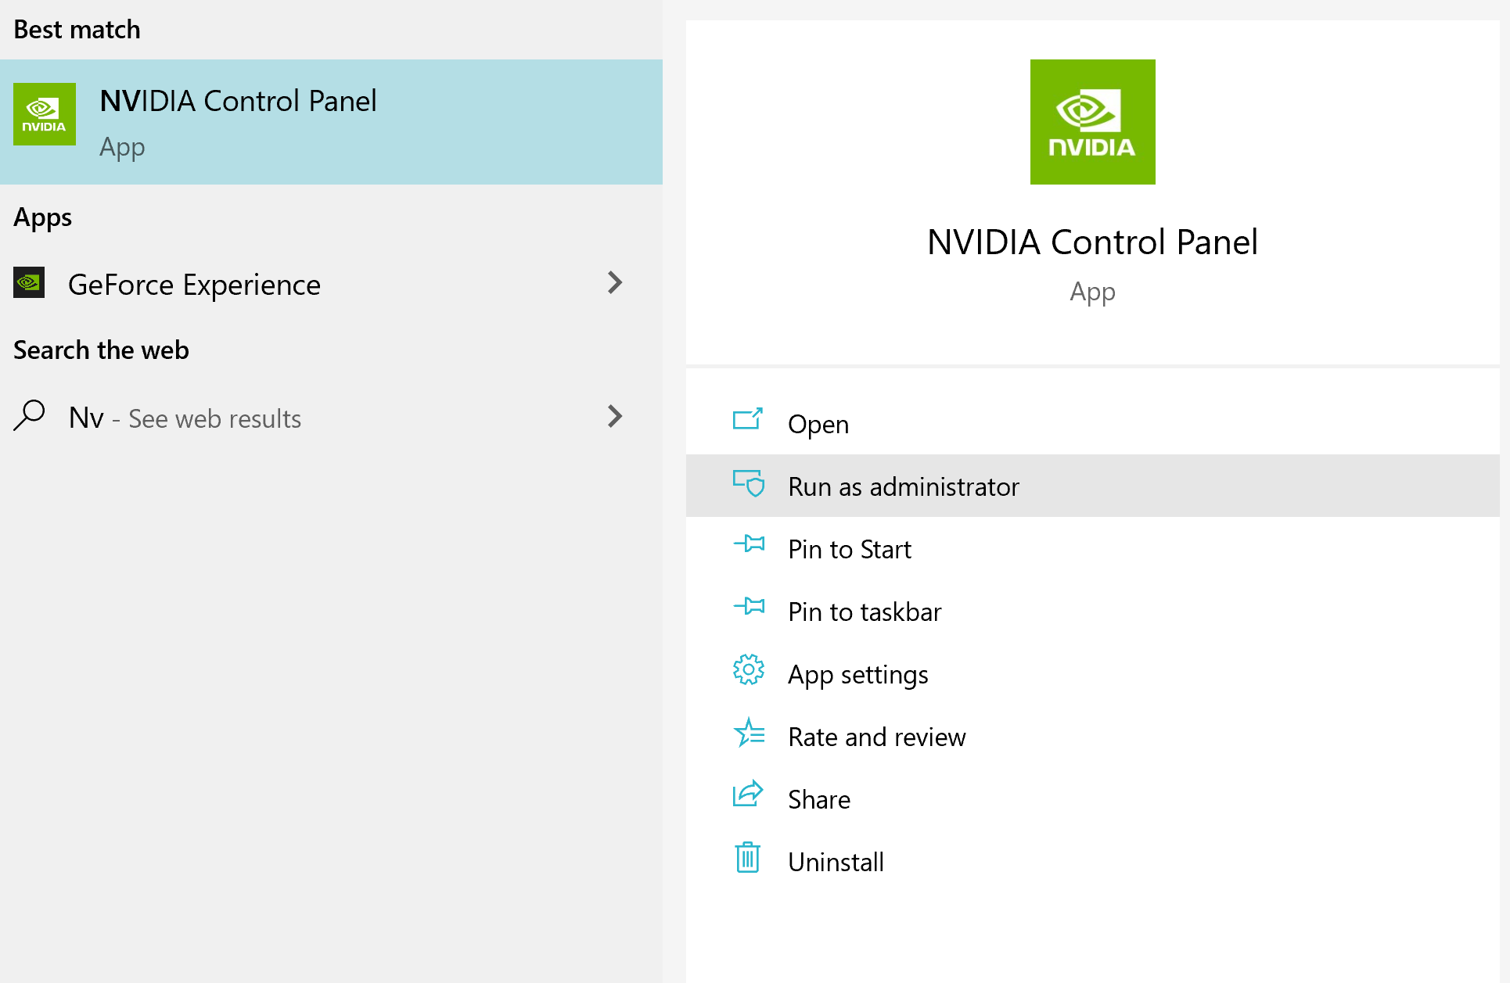Viewport: 1510px width, 983px height.
Task: Open NVIDIA Control Panel best match result
Action: click(331, 122)
